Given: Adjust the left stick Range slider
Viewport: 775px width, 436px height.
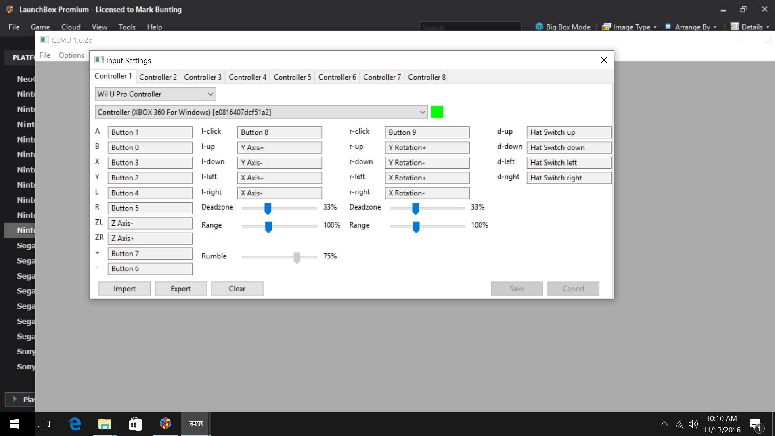Looking at the screenshot, I should point(268,226).
